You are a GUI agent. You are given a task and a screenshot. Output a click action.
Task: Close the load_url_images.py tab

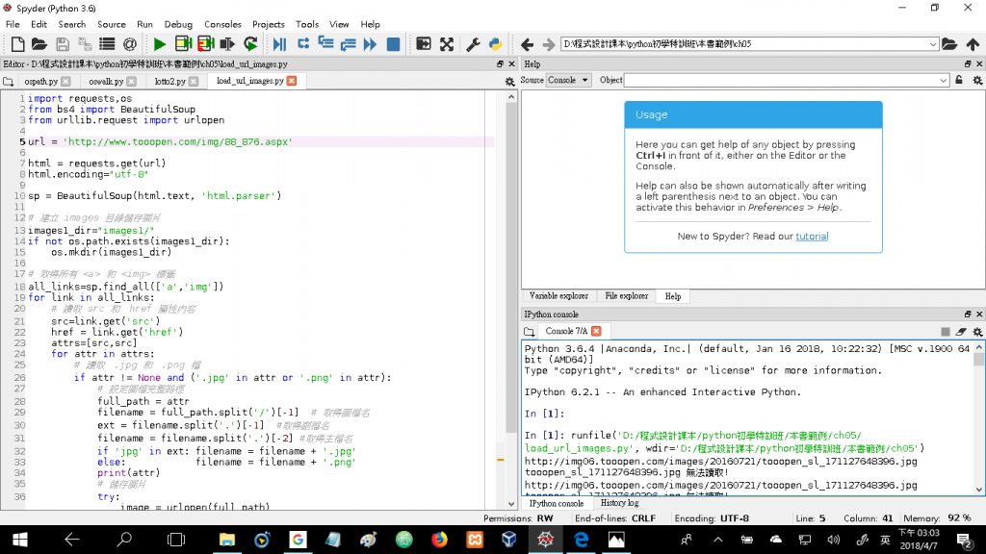[x=292, y=82]
